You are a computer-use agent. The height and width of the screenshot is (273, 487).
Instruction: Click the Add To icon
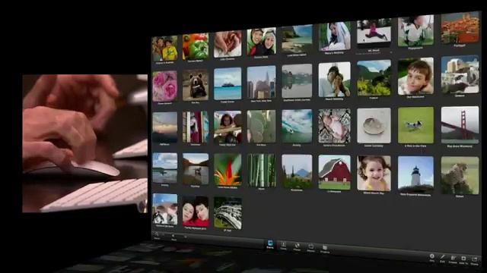[463, 259]
